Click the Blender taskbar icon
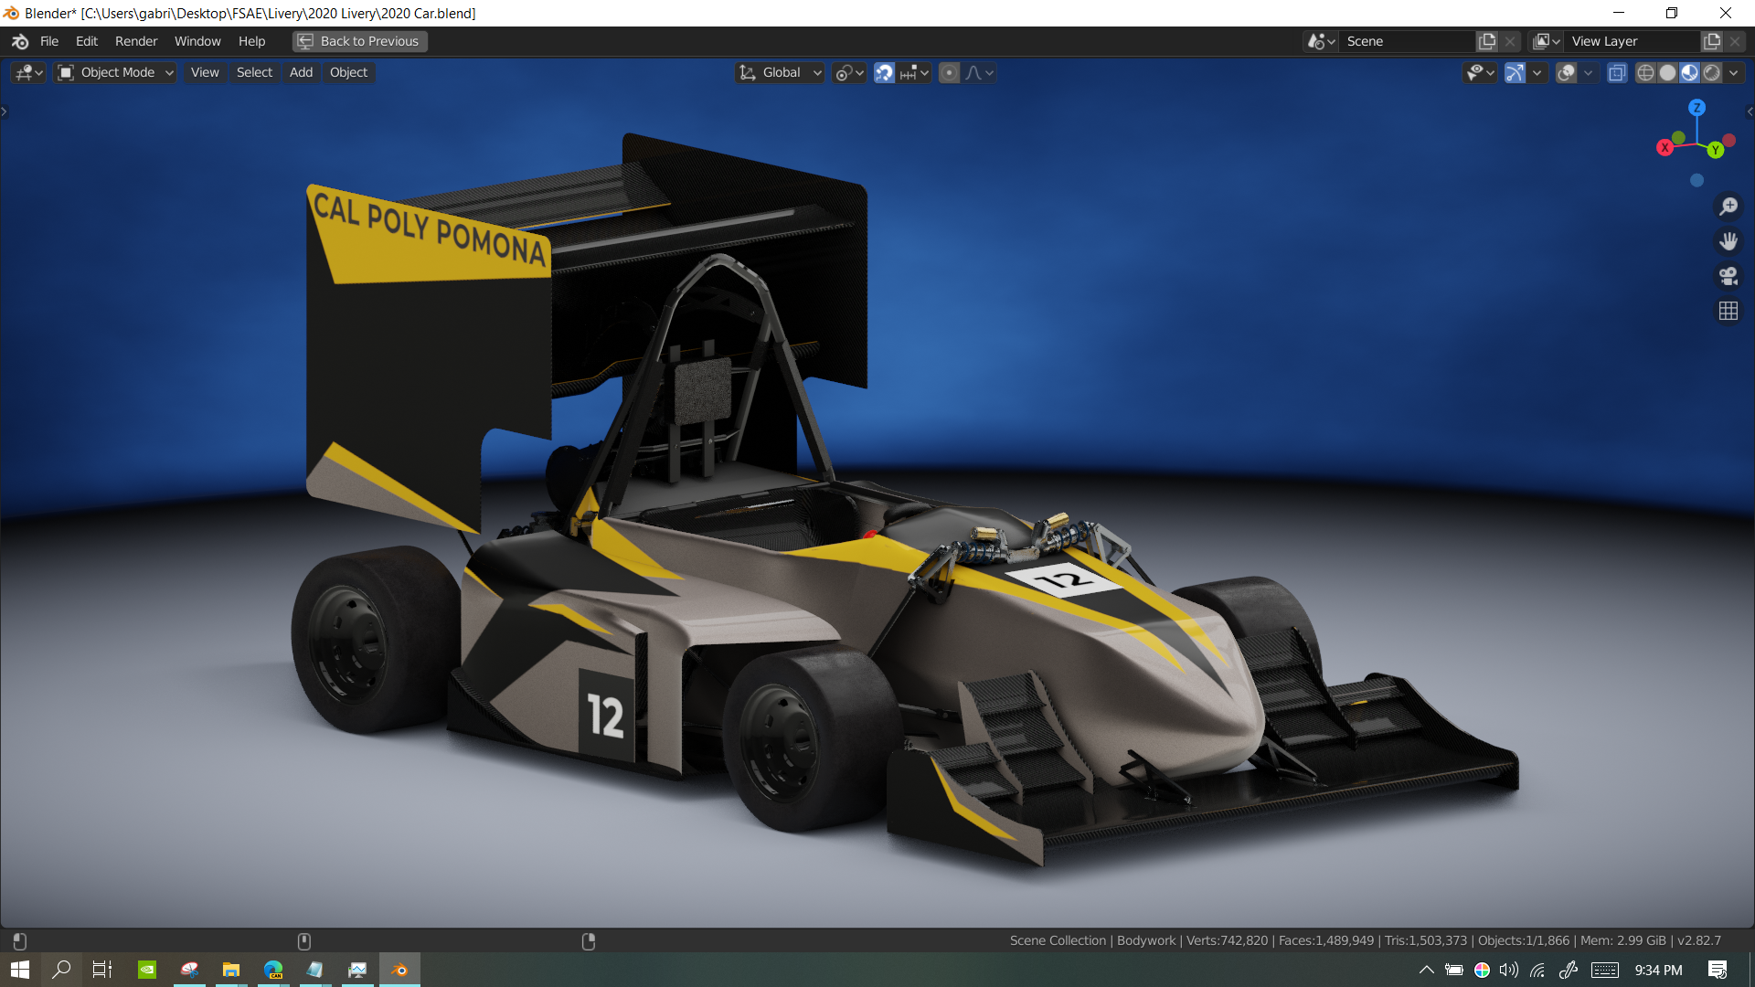This screenshot has height=987, width=1755. (x=399, y=970)
